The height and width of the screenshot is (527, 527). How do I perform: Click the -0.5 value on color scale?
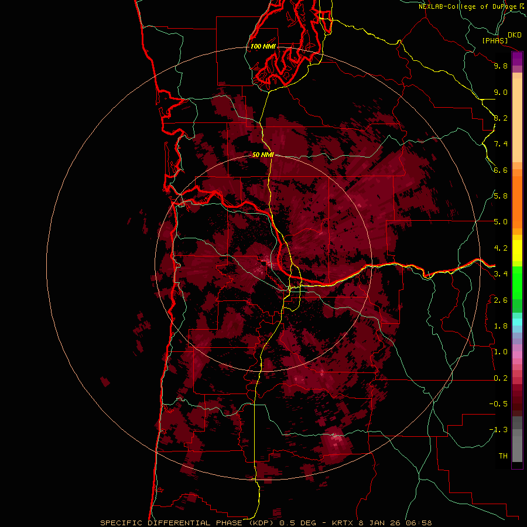point(498,404)
